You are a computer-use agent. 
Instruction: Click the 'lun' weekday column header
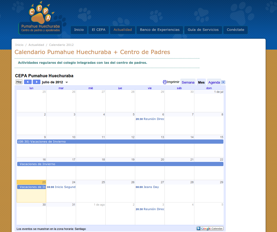point(31,88)
